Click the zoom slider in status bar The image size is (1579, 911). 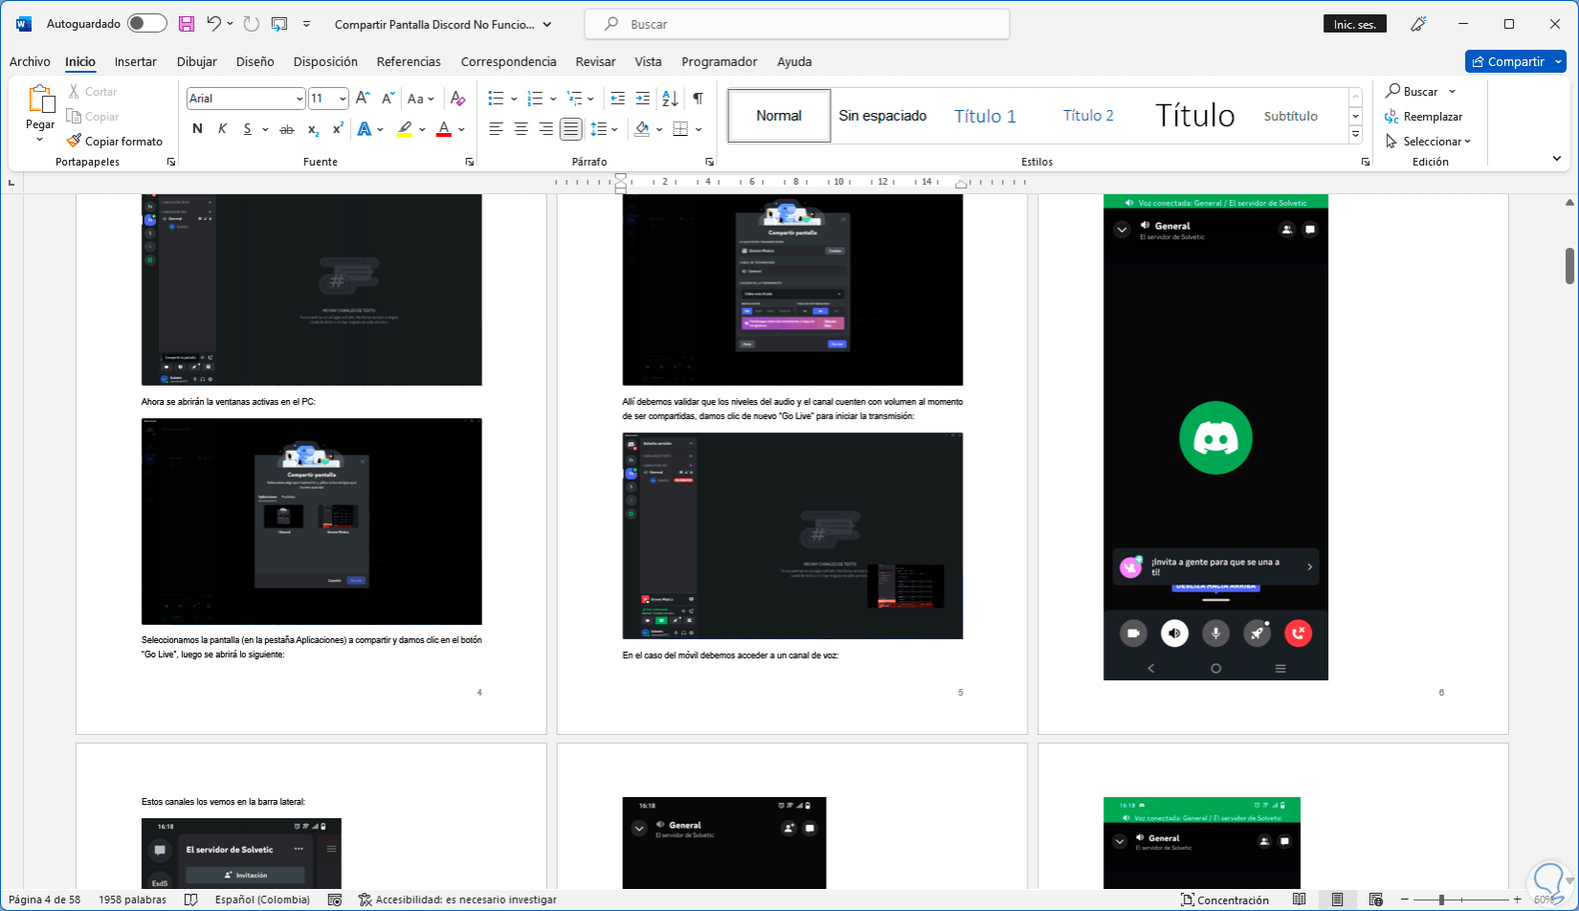1441,900
